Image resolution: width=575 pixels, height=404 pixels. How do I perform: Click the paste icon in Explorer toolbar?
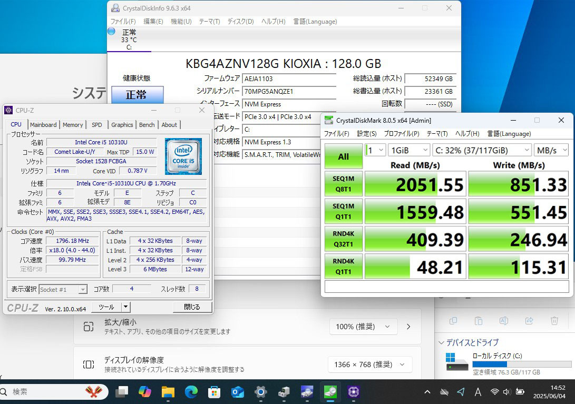coord(478,321)
